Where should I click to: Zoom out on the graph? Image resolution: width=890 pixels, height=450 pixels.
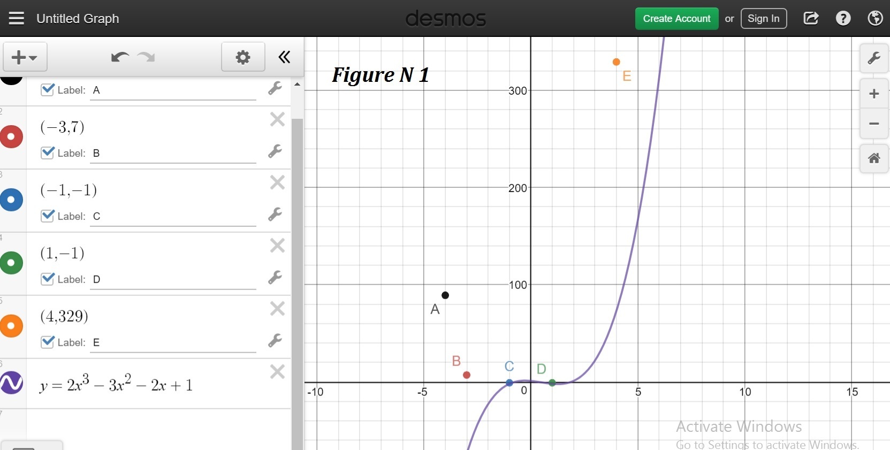pyautogui.click(x=874, y=124)
